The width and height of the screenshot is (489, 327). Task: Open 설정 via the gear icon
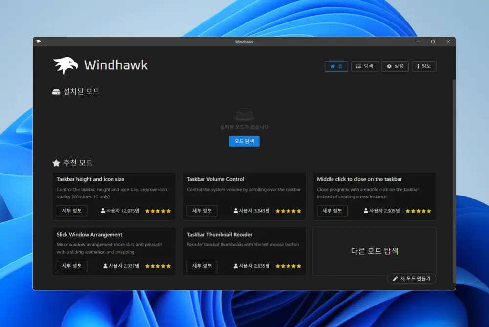pyautogui.click(x=390, y=66)
